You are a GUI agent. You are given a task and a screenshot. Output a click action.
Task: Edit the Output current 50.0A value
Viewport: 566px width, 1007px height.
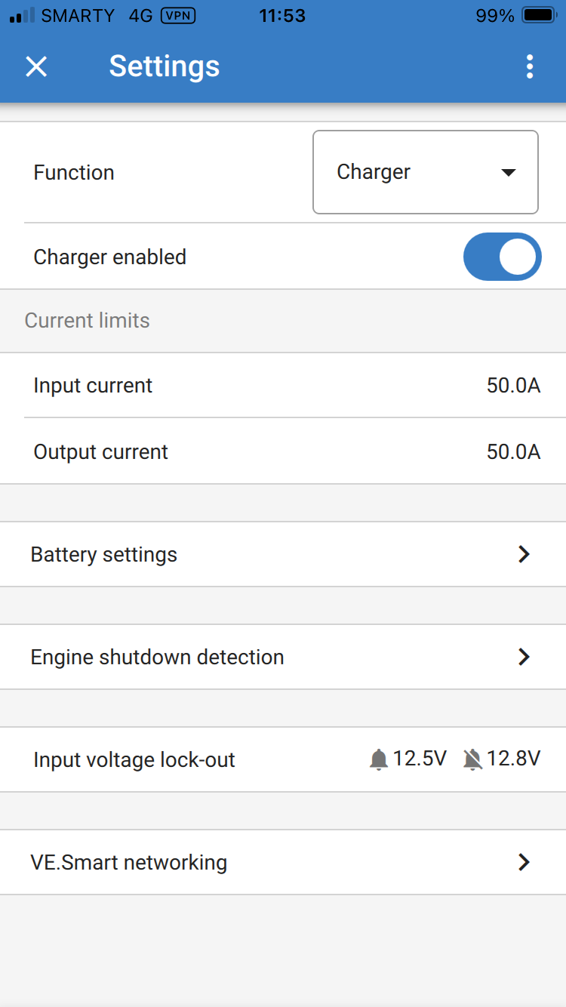(513, 452)
